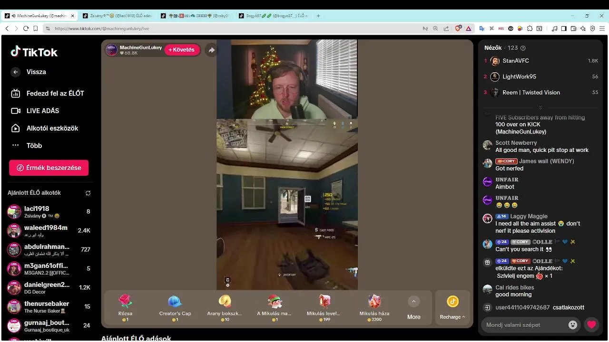Send the Mikulás level gift
609x342 pixels.
coord(324,308)
